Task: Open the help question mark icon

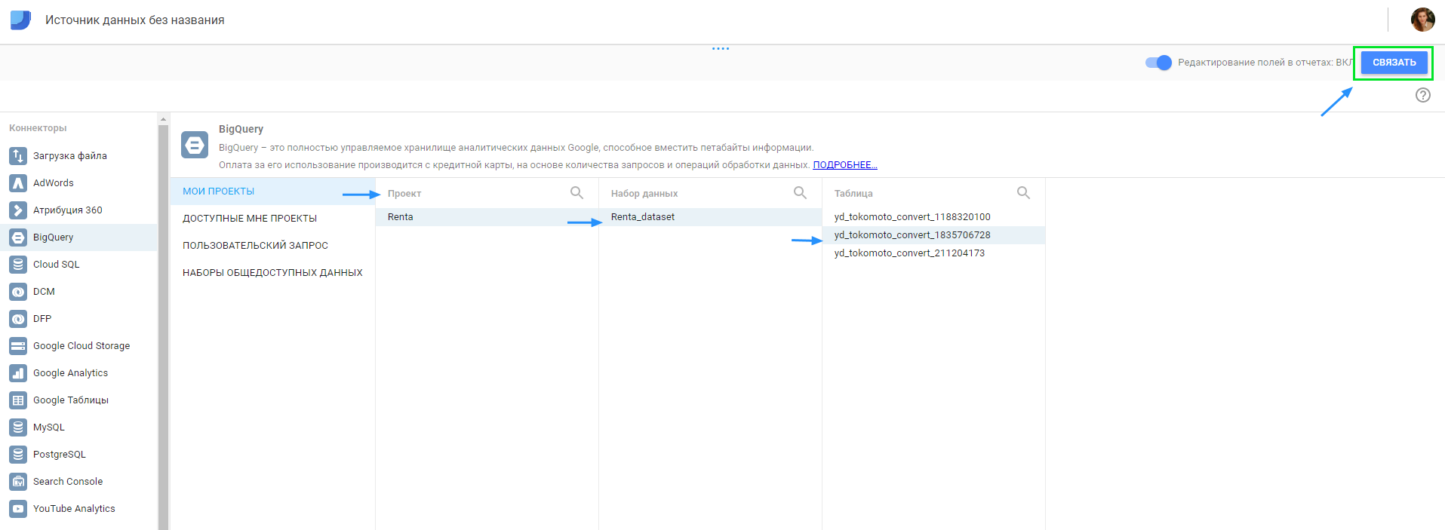Action: coord(1422,95)
